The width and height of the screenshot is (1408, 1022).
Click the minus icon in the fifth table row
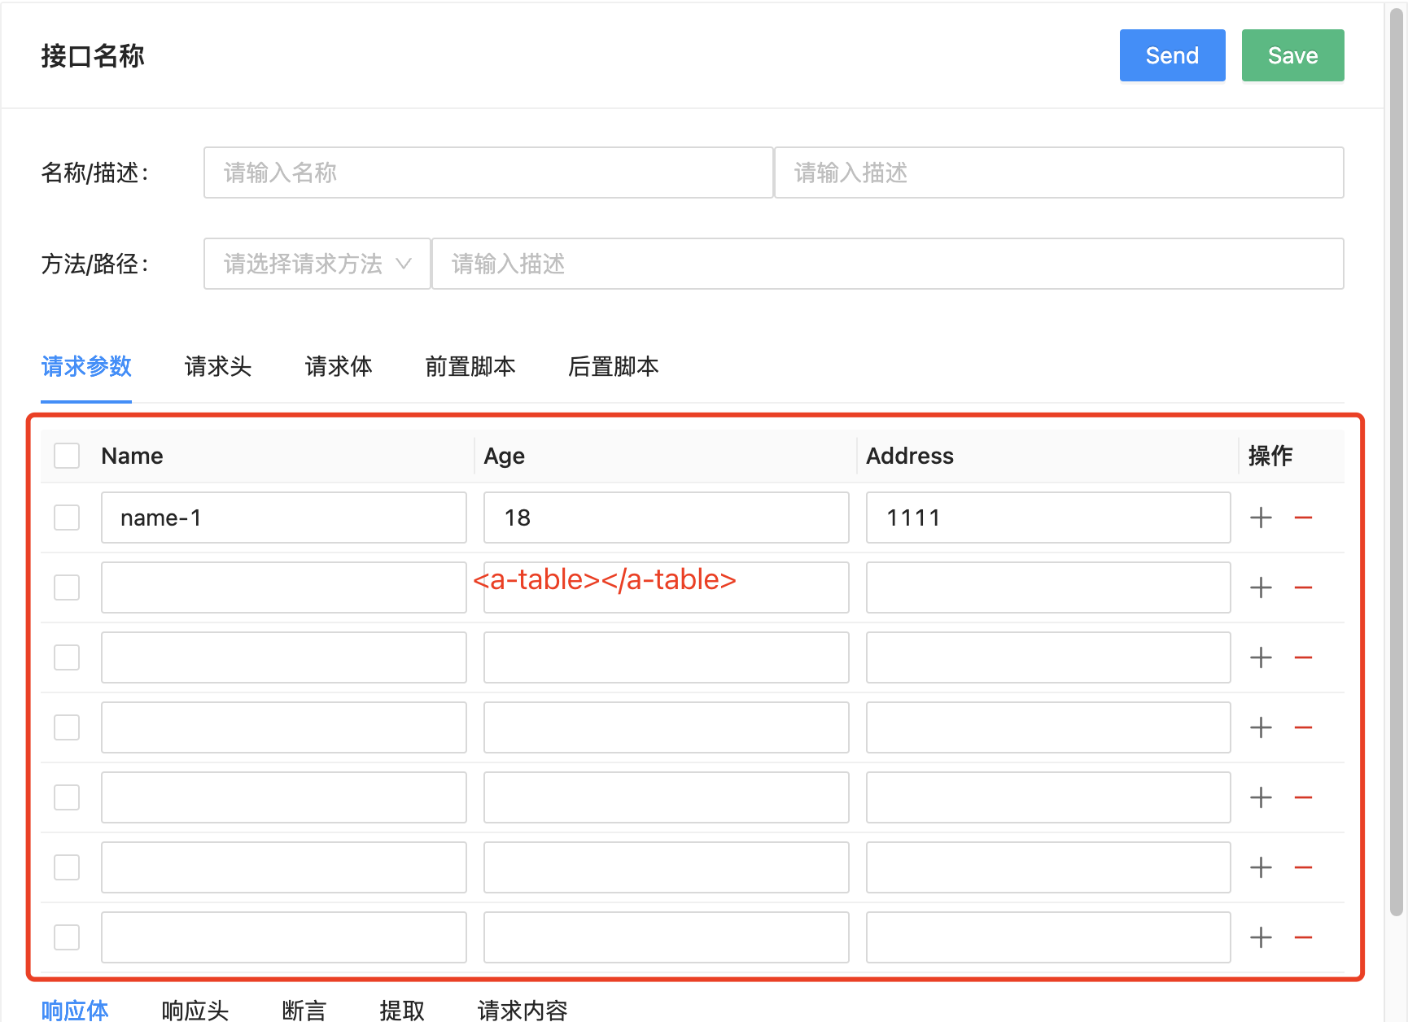click(x=1303, y=797)
